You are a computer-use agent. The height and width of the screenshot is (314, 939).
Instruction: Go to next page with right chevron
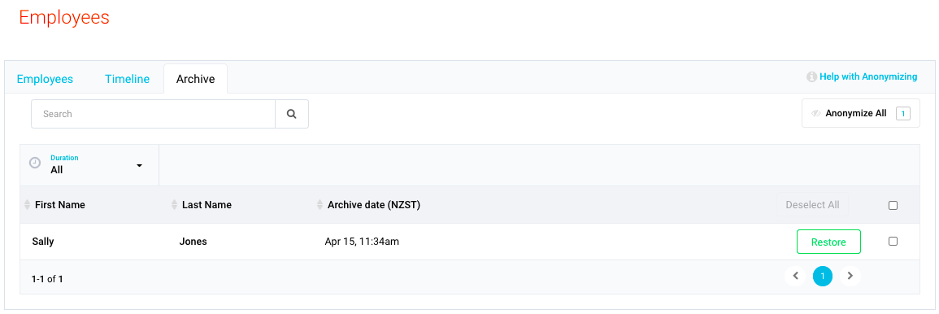pyautogui.click(x=850, y=277)
